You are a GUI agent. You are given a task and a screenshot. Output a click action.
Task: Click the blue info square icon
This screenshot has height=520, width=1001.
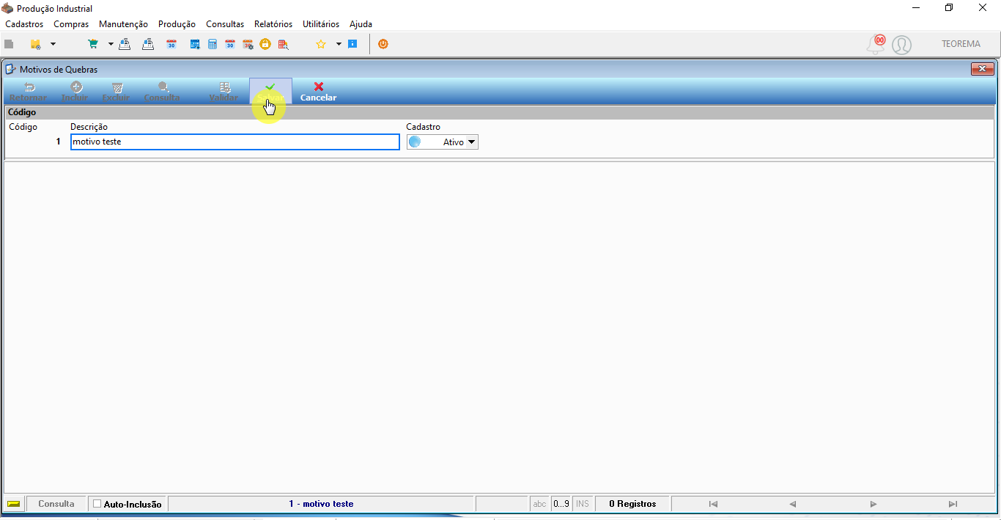point(352,44)
